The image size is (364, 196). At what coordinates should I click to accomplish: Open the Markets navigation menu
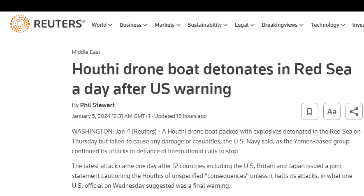[x=165, y=25]
